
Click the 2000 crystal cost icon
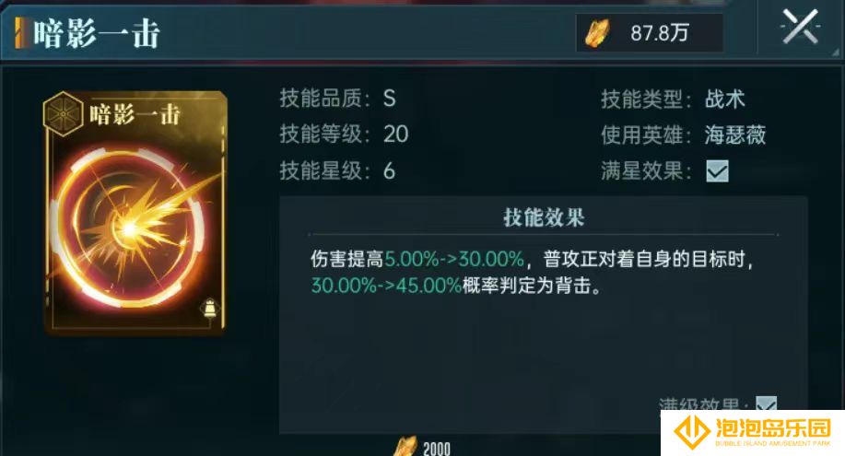406,447
